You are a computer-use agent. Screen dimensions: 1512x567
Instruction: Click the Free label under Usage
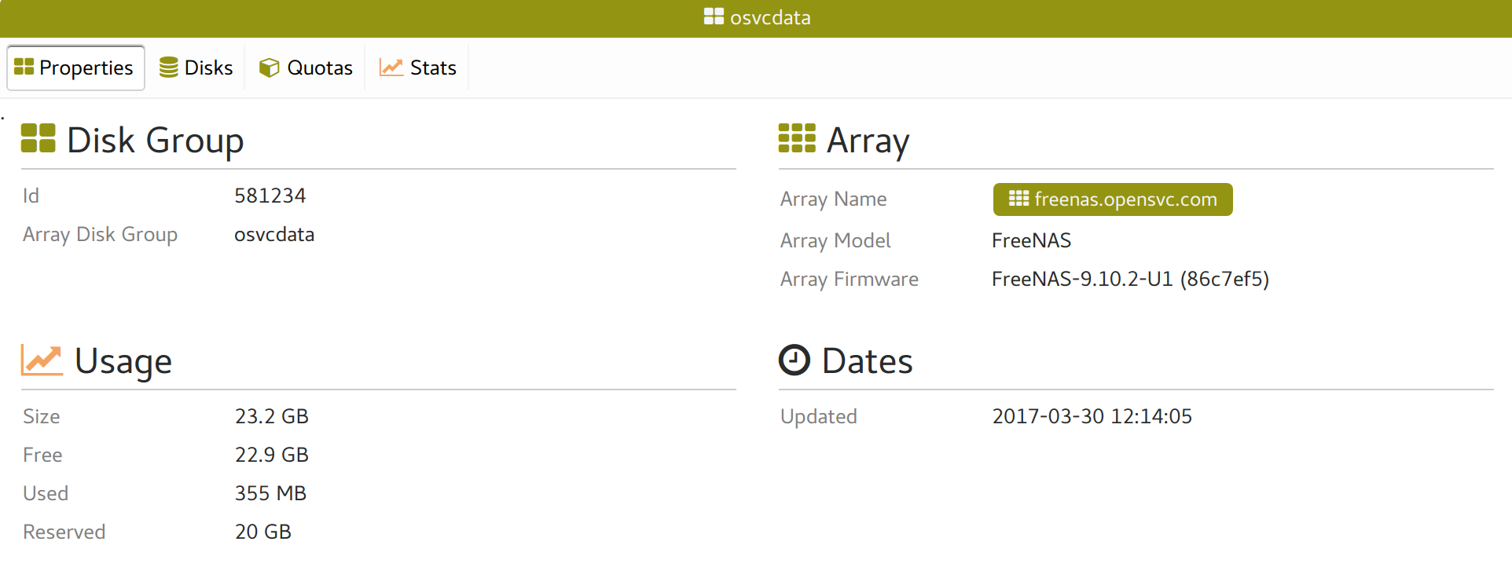[x=42, y=455]
